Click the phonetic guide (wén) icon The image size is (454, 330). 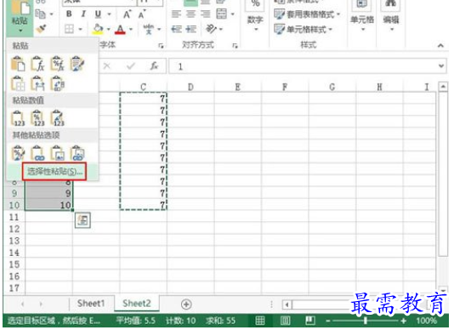click(149, 29)
